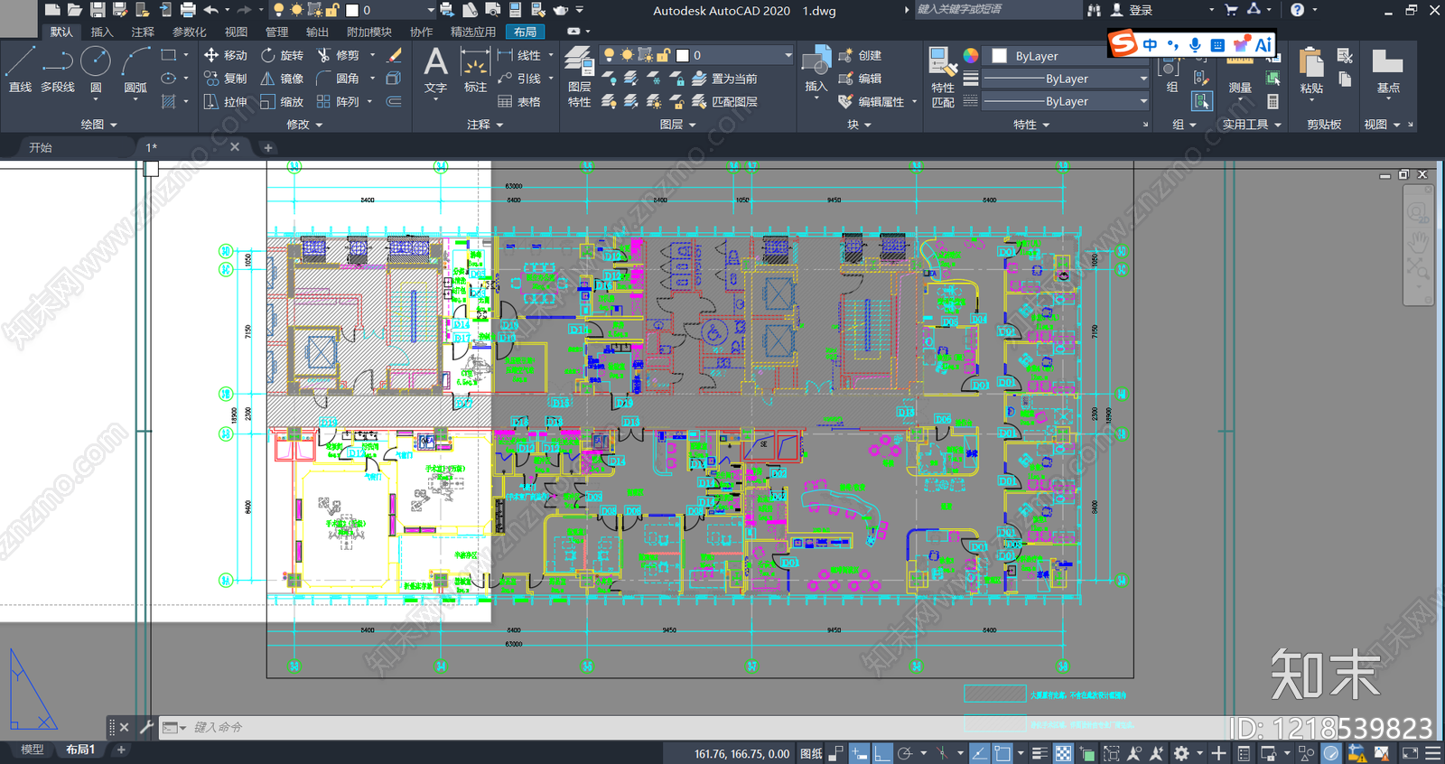Open the Table (表格) tool

[519, 102]
